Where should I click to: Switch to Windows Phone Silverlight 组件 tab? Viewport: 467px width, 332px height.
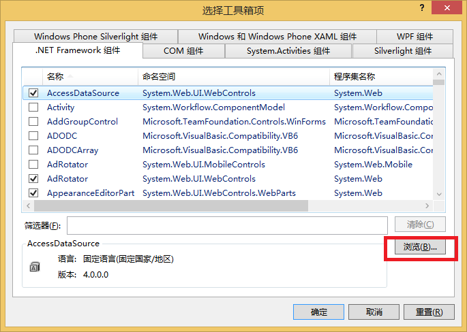(95, 37)
